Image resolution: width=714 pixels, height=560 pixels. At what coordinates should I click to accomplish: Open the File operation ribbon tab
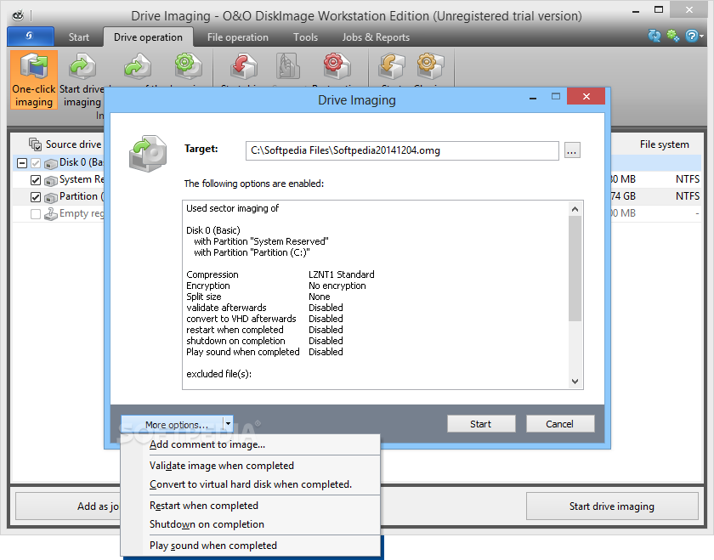[x=238, y=37]
